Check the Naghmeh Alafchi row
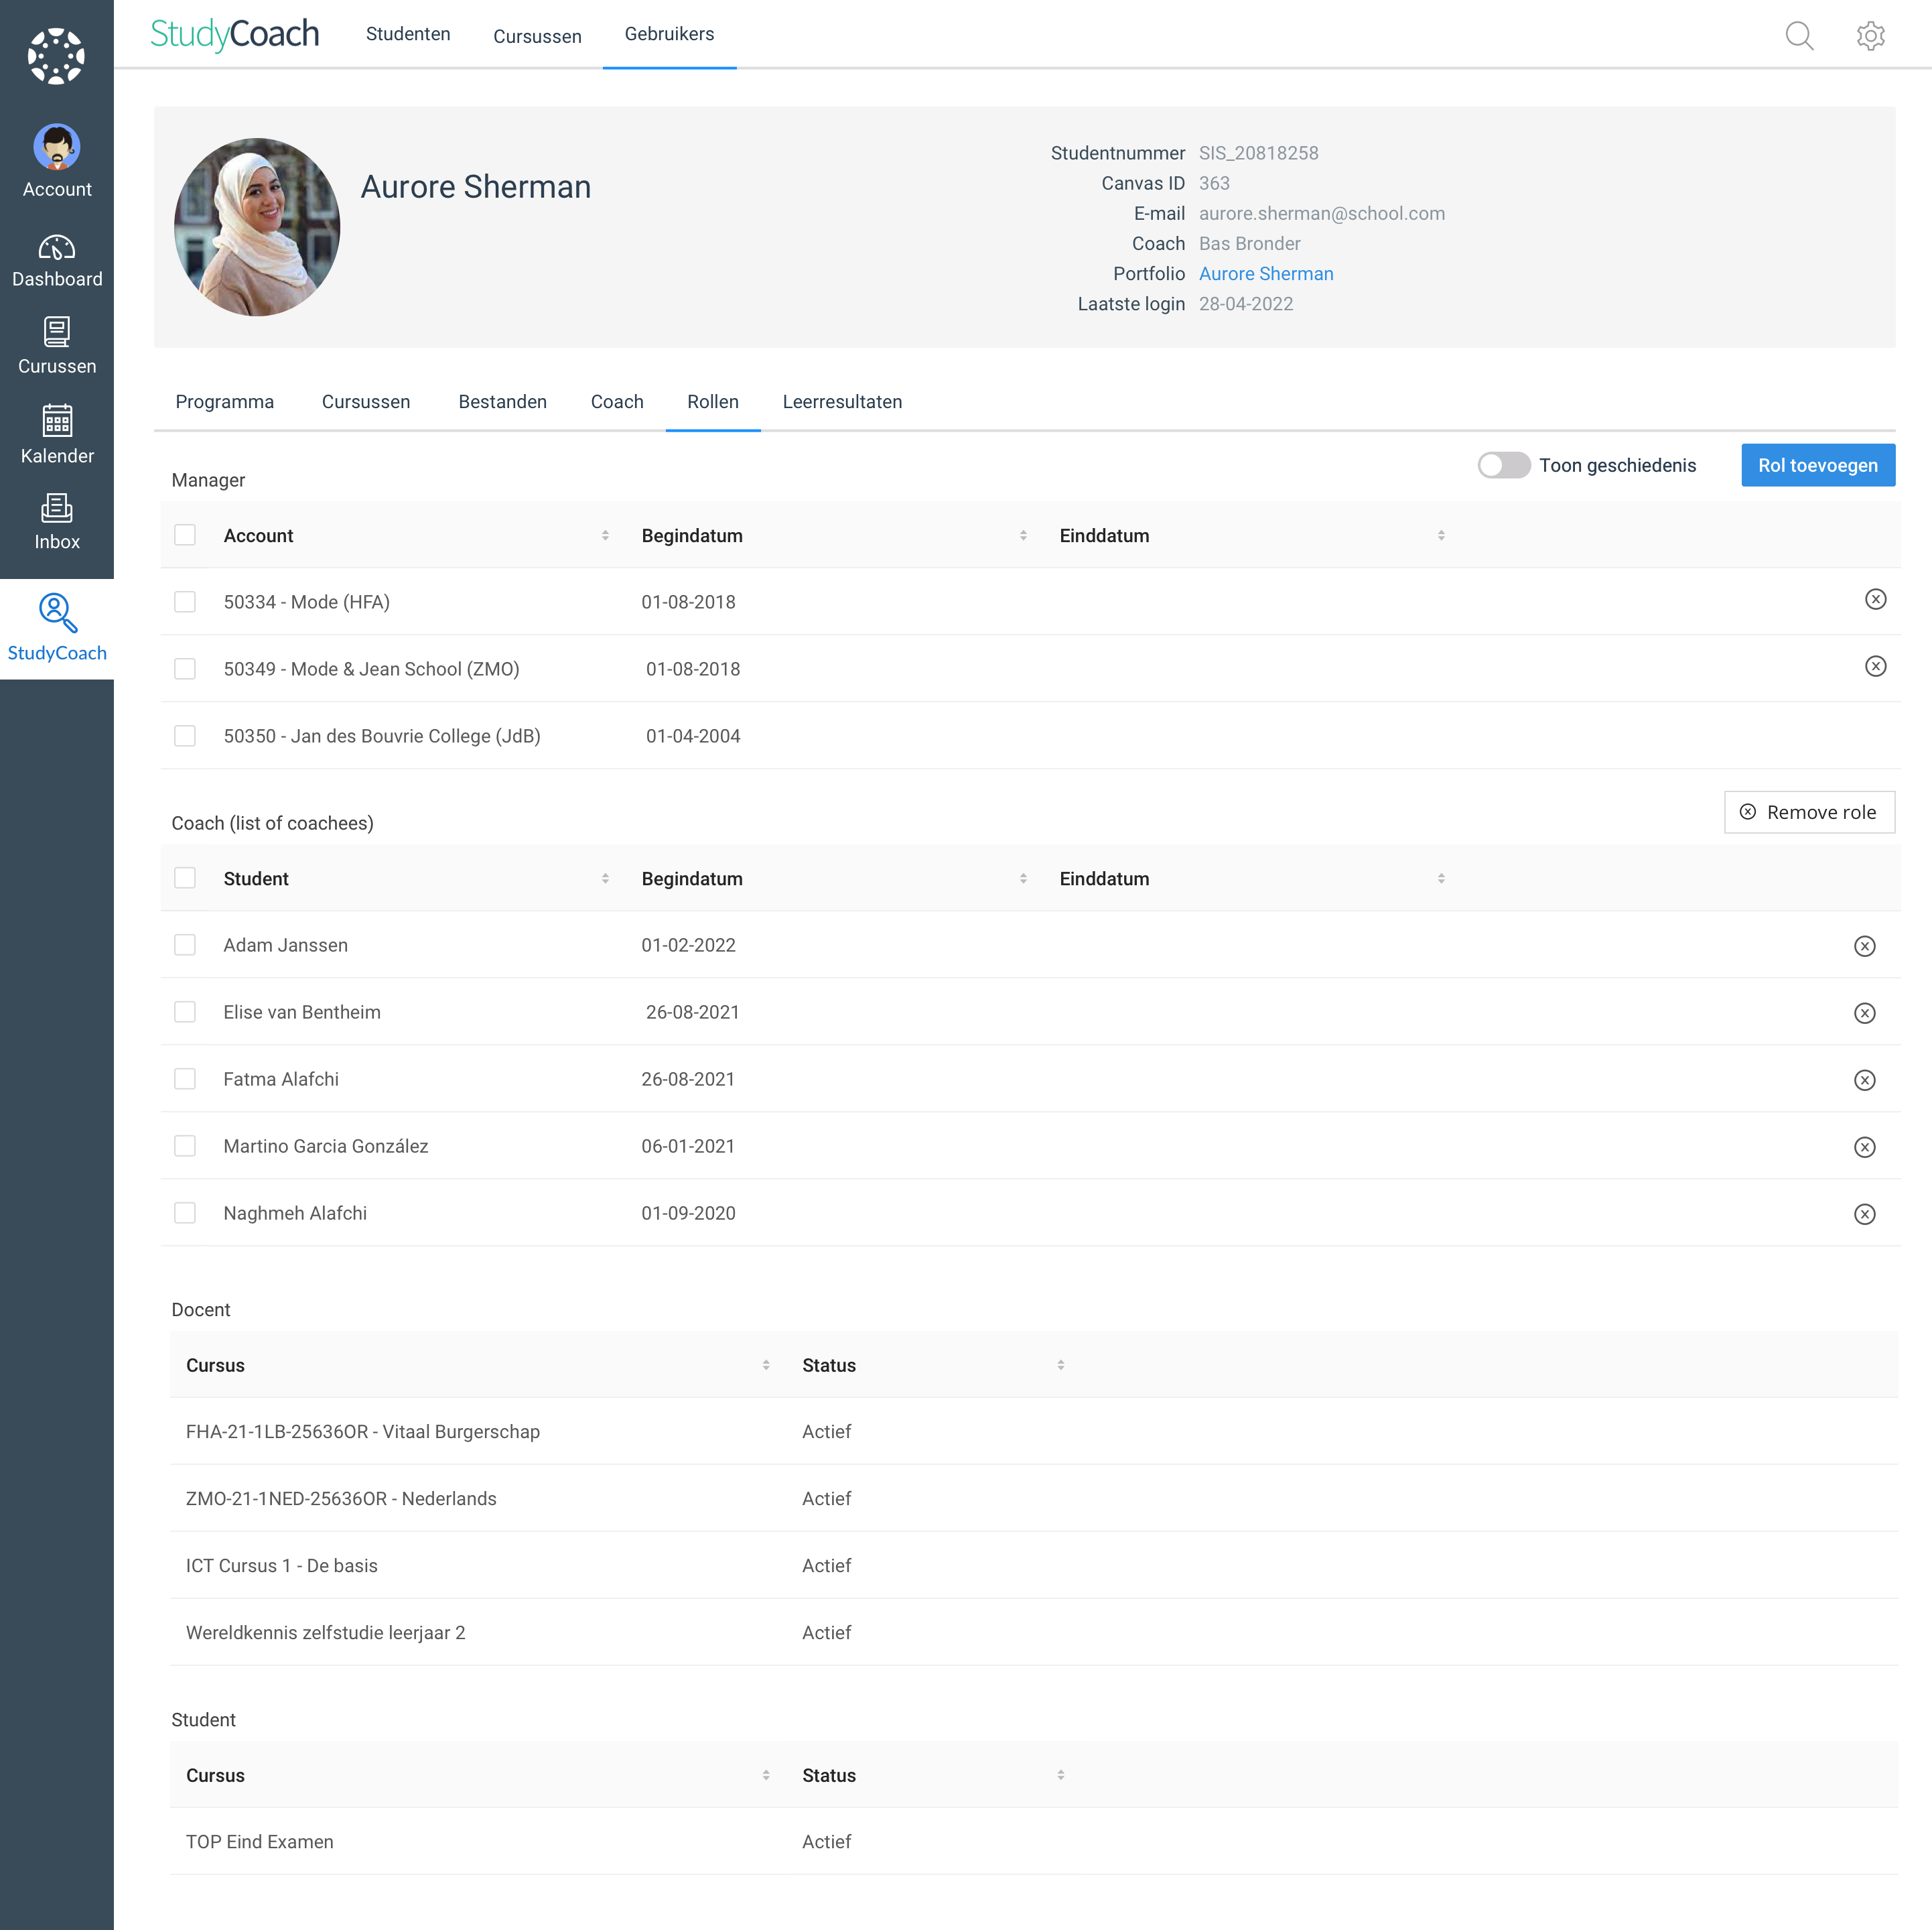The image size is (1932, 1930). 185,1214
